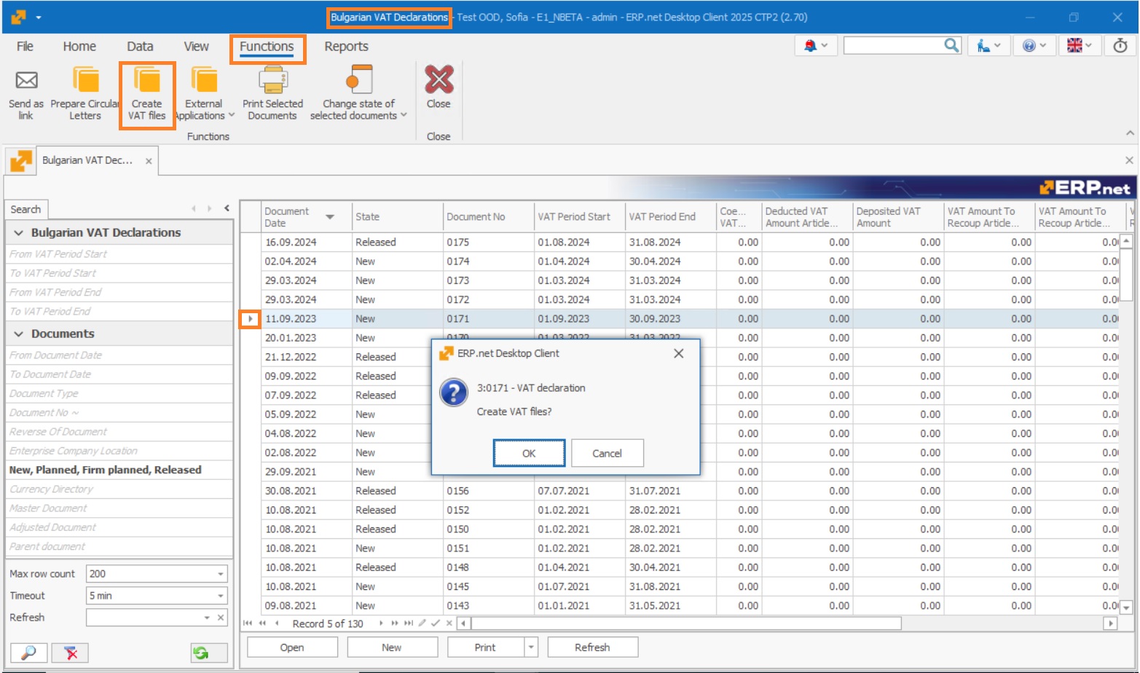1140x673 pixels.
Task: Open the Timeout dropdown
Action: pyautogui.click(x=221, y=596)
